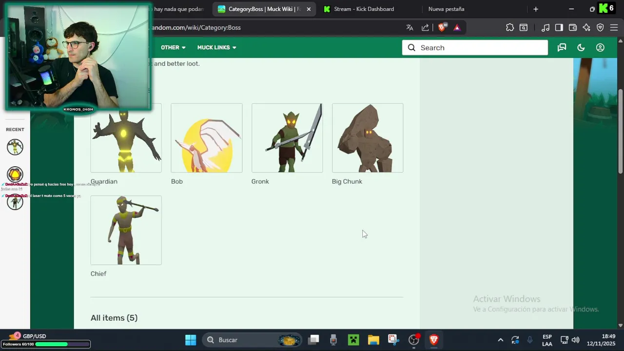Click the wiki Search field
The height and width of the screenshot is (351, 624).
click(475, 47)
